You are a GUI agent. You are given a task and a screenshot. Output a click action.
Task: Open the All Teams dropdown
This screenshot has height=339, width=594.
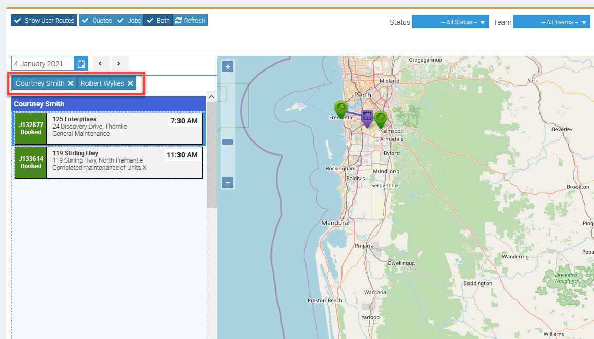[551, 22]
